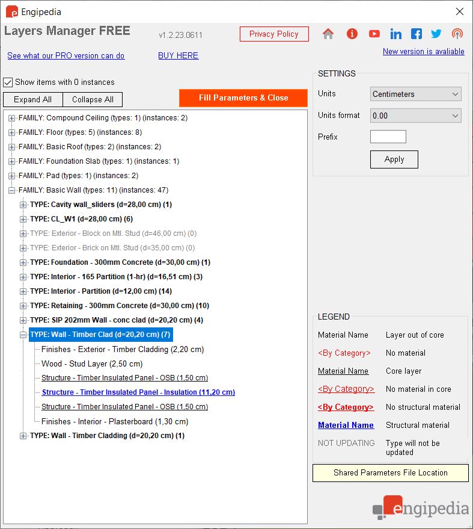Select the first Timber Insulated Panel - OSB layer above Insulation

click(x=124, y=378)
